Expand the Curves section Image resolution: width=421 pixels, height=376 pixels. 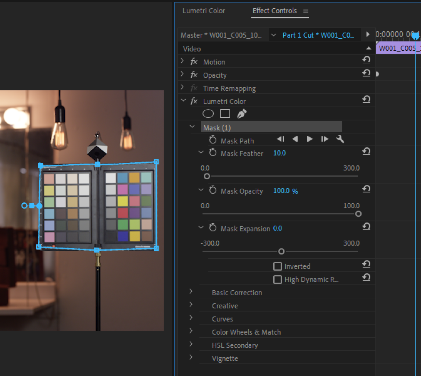(191, 318)
